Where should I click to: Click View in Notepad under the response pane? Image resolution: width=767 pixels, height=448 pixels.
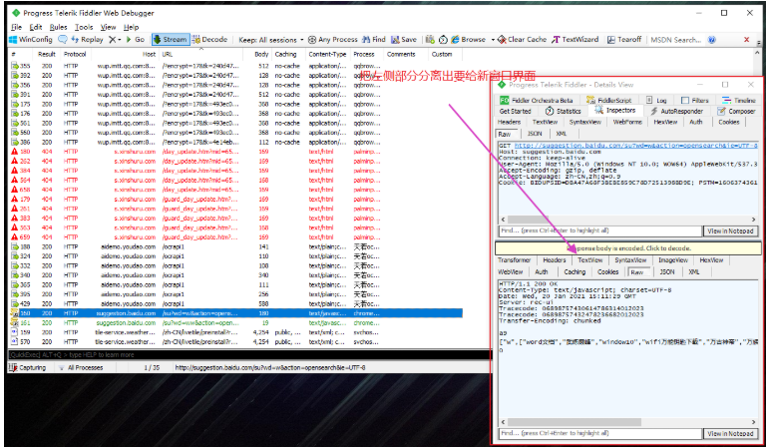tap(730, 433)
